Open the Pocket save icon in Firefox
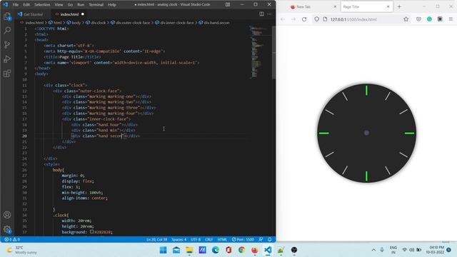457x257 pixels. click(x=418, y=19)
